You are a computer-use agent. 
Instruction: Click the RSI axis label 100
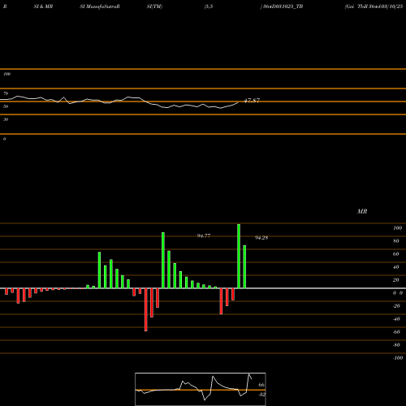[x=6, y=74]
